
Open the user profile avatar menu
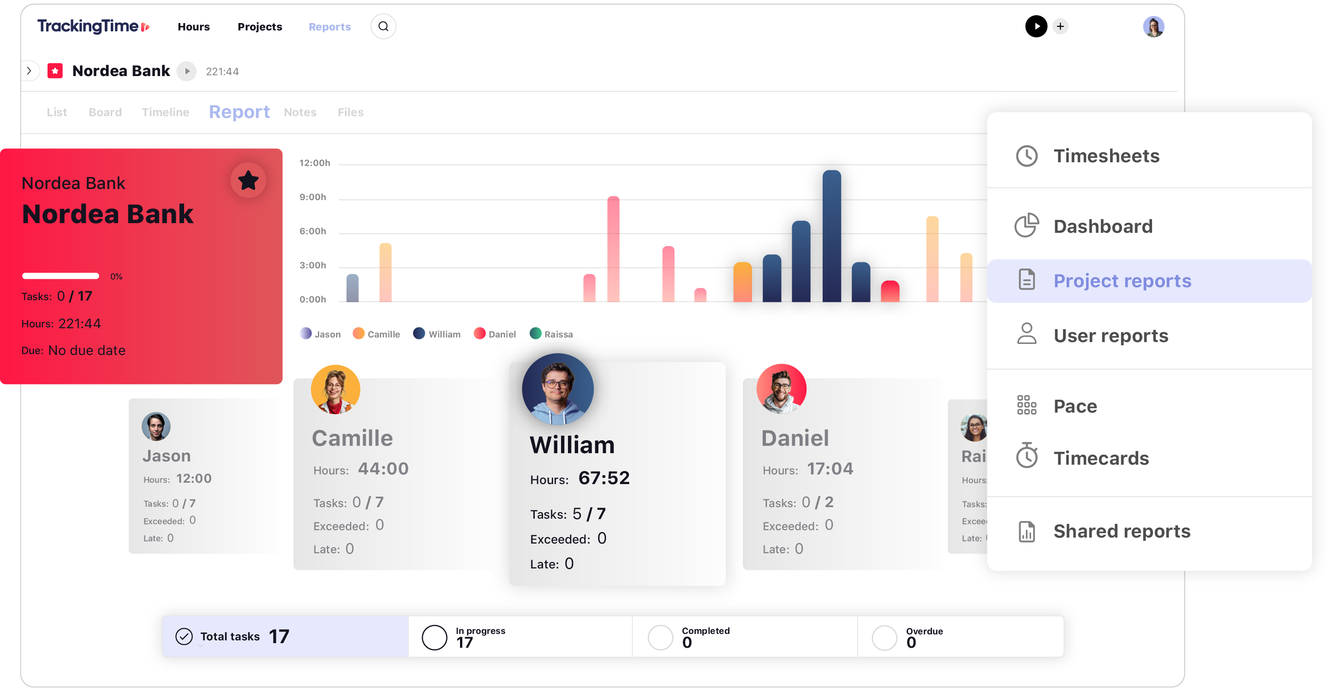tap(1154, 26)
